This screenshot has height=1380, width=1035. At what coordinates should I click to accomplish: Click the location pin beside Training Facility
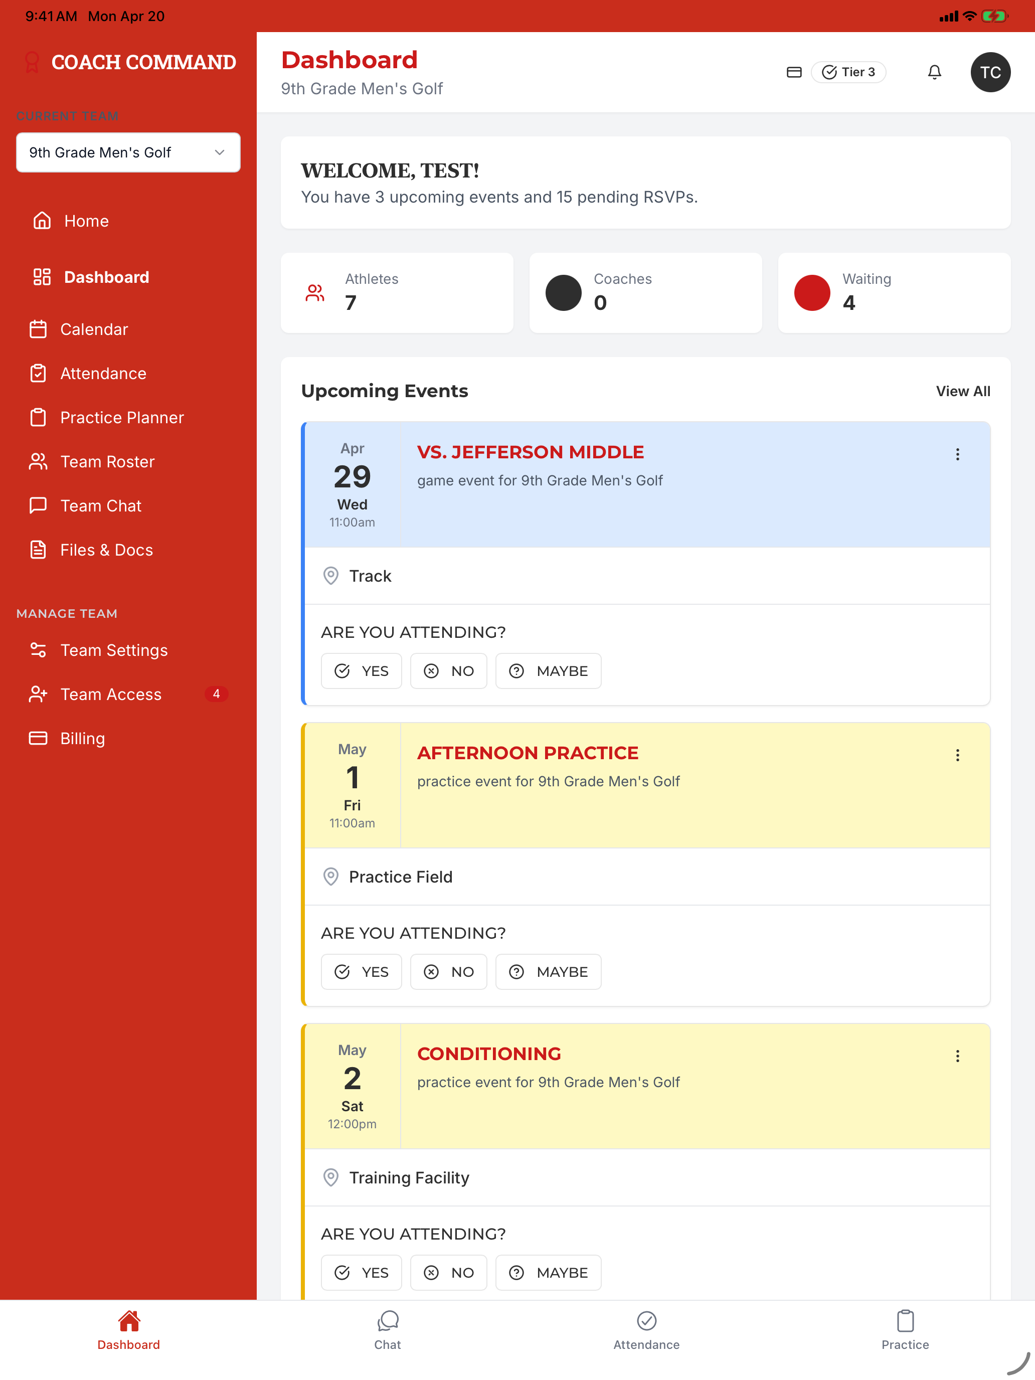(x=330, y=1178)
